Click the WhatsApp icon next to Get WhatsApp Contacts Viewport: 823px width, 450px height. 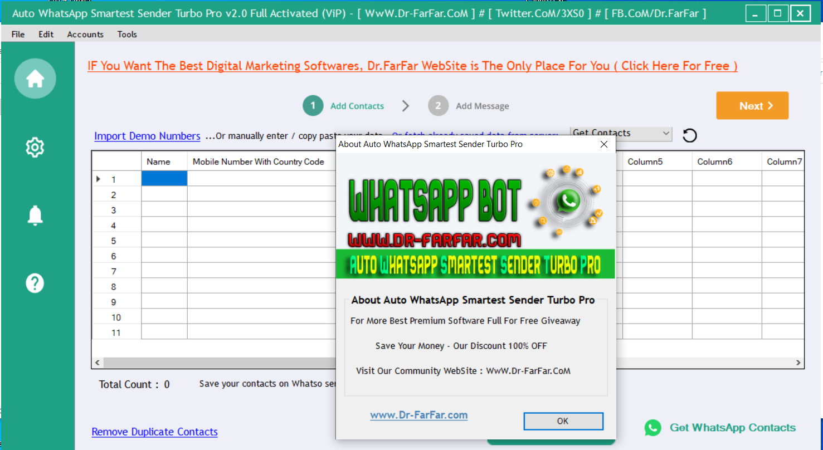[652, 428]
